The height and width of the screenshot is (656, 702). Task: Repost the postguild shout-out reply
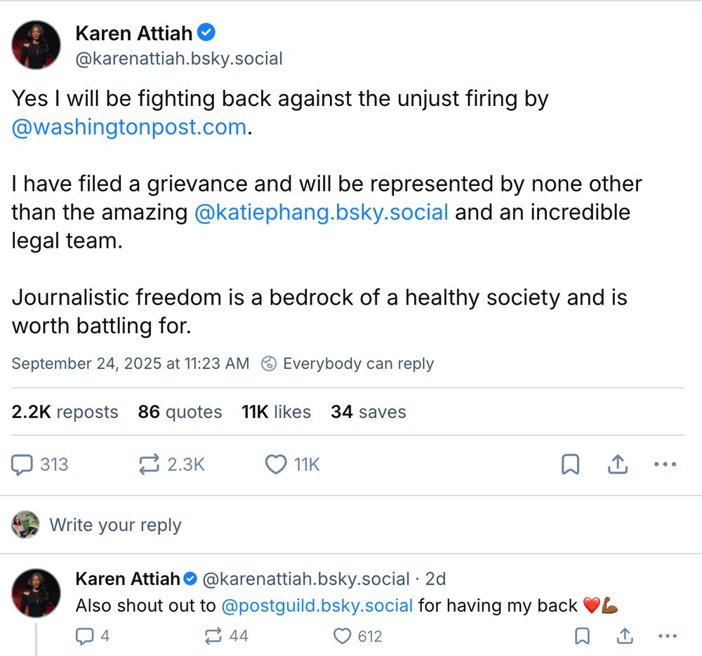click(x=212, y=636)
